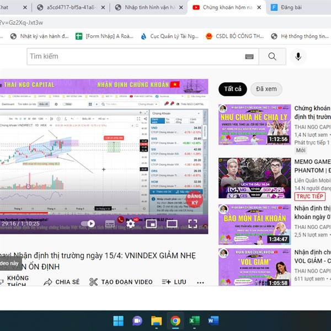Open [Form Nhập] A Roà bookmark
This screenshot has height=331, width=331.
(104, 36)
